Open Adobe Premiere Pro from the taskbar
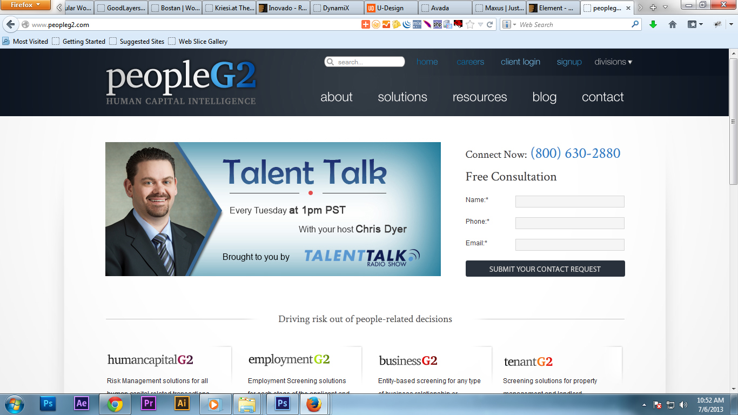The height and width of the screenshot is (415, 738). pyautogui.click(x=148, y=404)
